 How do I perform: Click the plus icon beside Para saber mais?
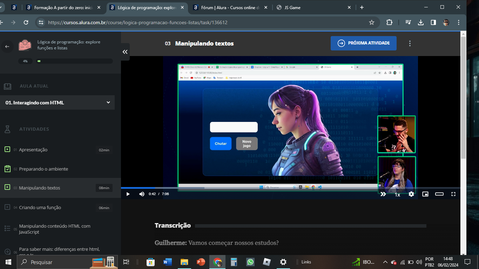pos(7,251)
